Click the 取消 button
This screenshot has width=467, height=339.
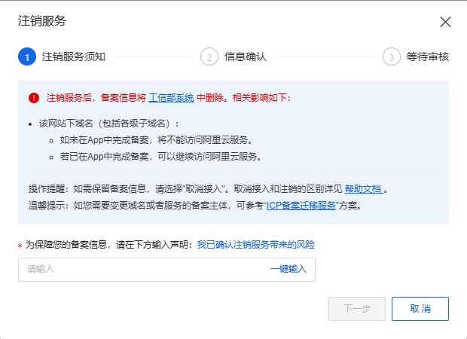click(420, 309)
